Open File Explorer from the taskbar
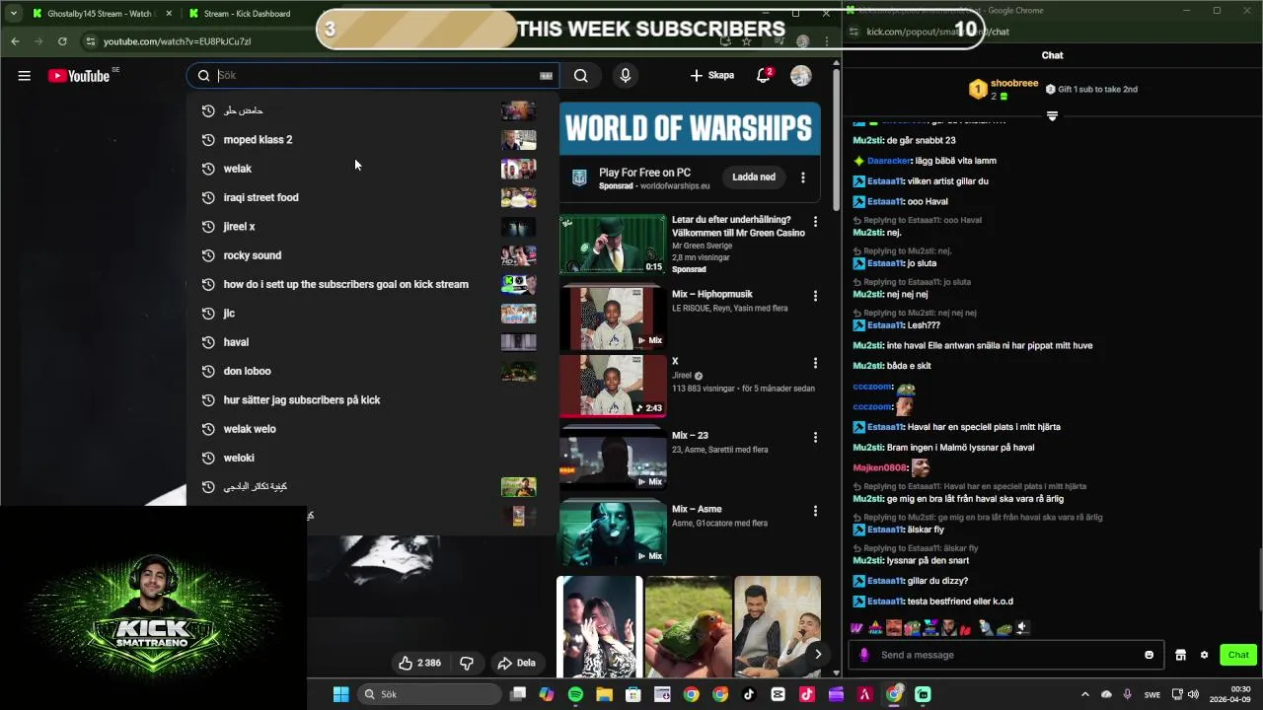Image resolution: width=1263 pixels, height=710 pixels. [604, 694]
